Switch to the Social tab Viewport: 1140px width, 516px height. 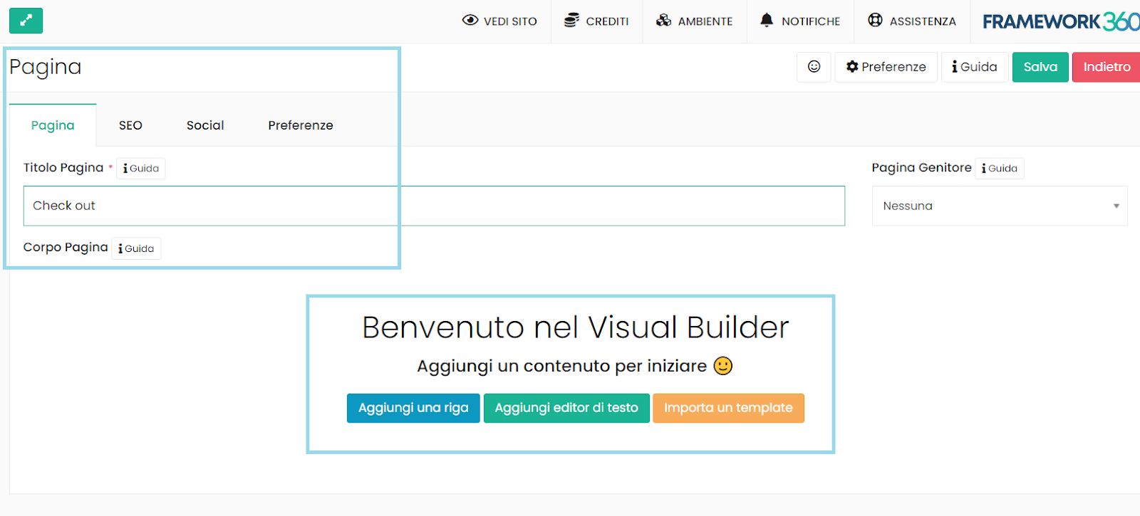(x=205, y=125)
